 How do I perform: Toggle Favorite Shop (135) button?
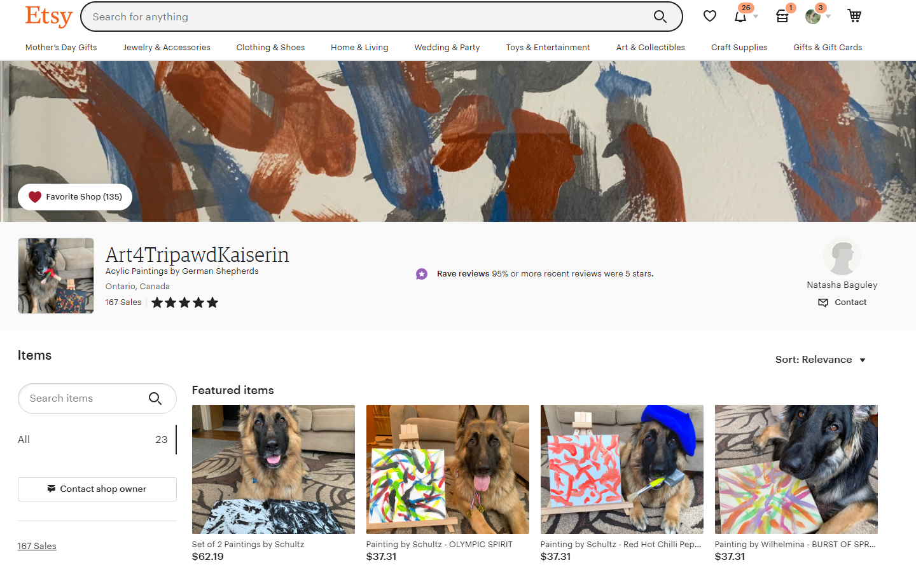[x=75, y=197]
